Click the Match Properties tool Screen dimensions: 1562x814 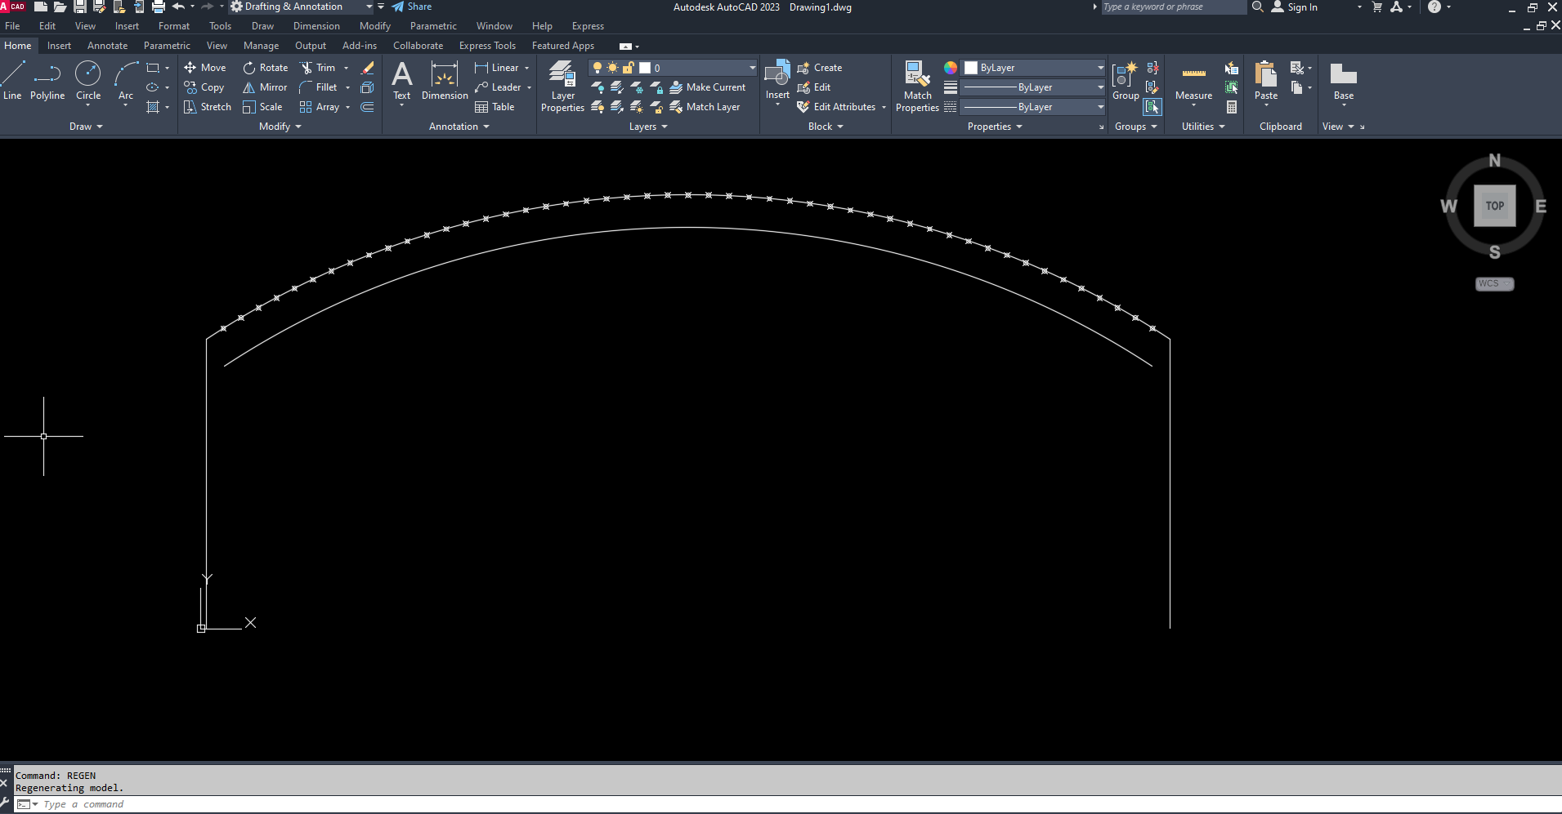pyautogui.click(x=917, y=86)
